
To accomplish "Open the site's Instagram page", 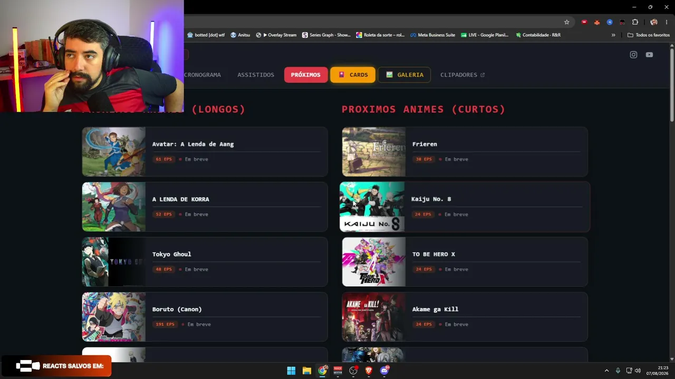I will (633, 55).
